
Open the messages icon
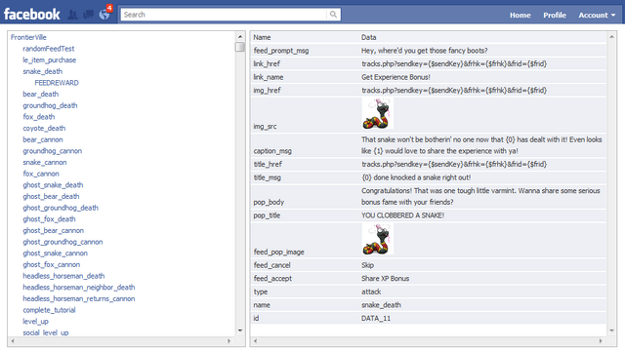(x=88, y=15)
